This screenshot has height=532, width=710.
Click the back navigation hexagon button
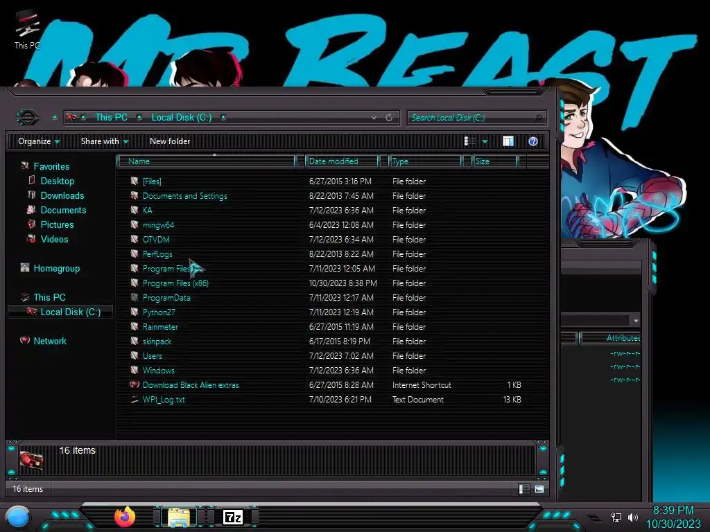pos(28,118)
